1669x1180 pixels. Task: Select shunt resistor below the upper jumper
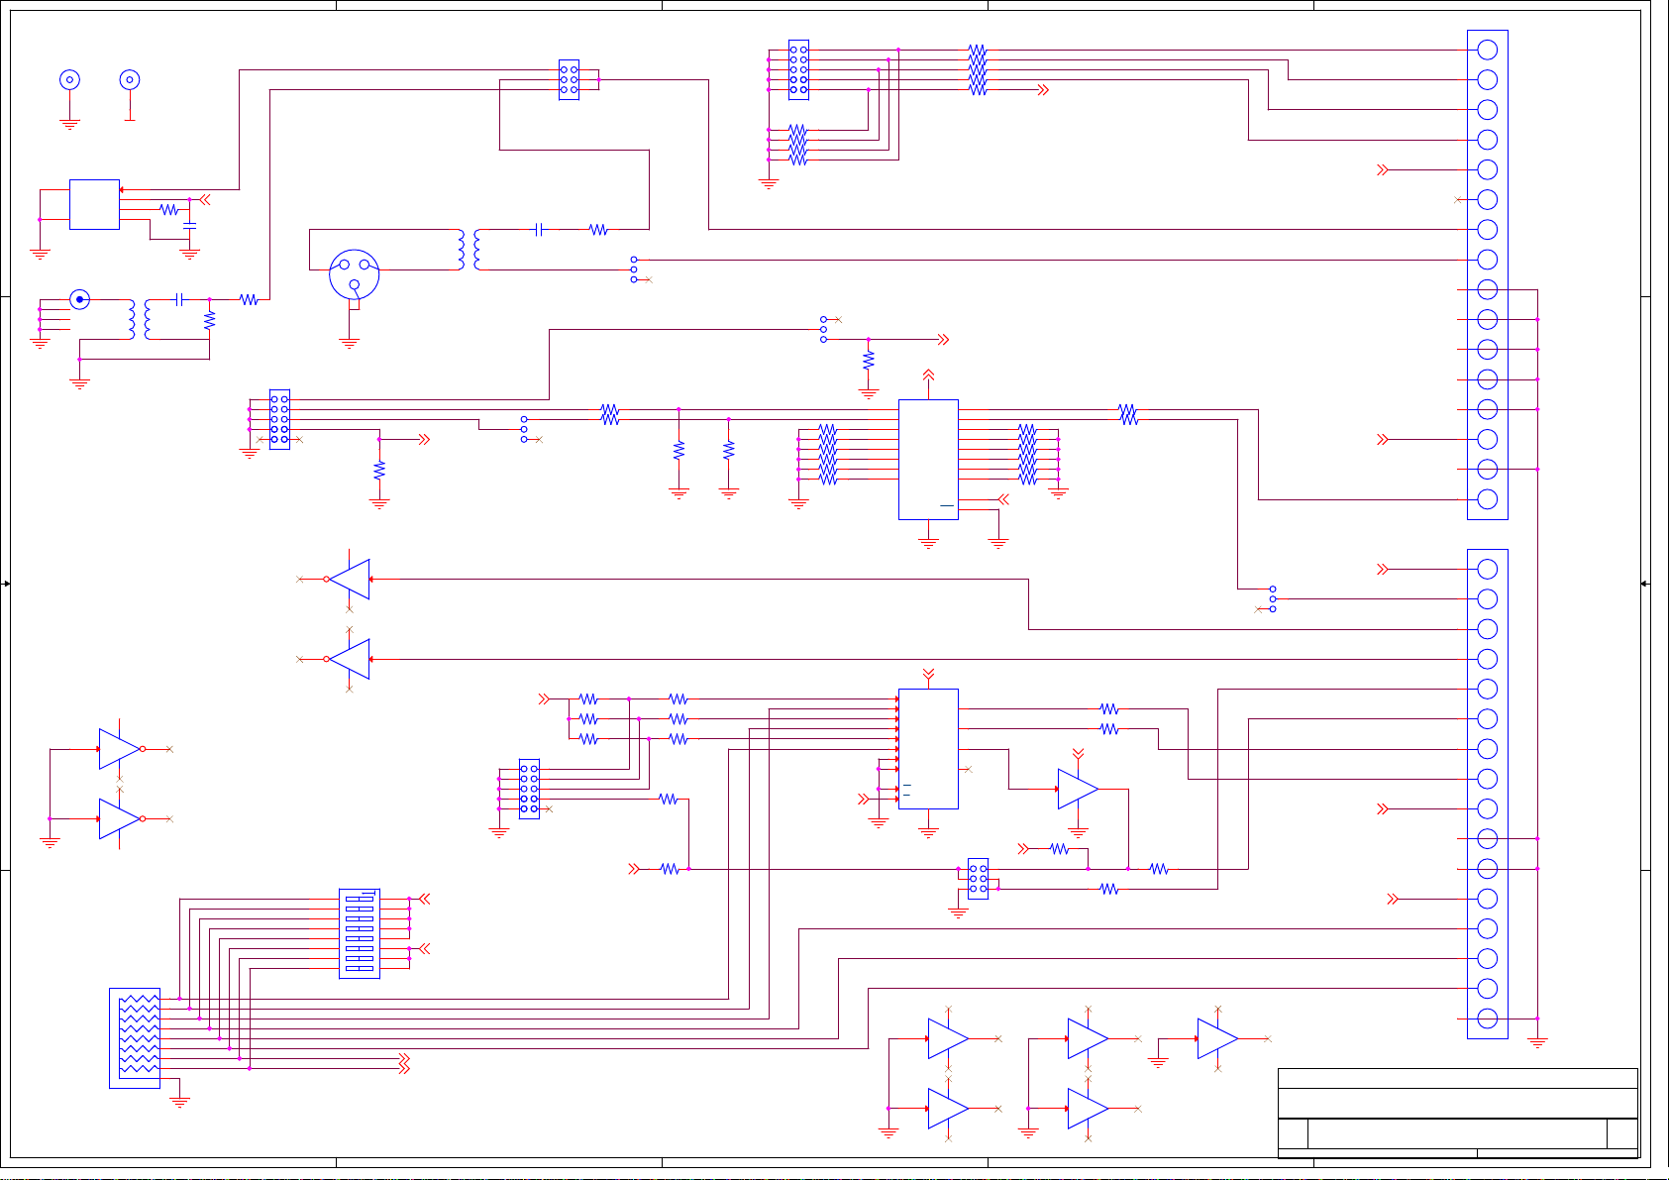(x=869, y=360)
